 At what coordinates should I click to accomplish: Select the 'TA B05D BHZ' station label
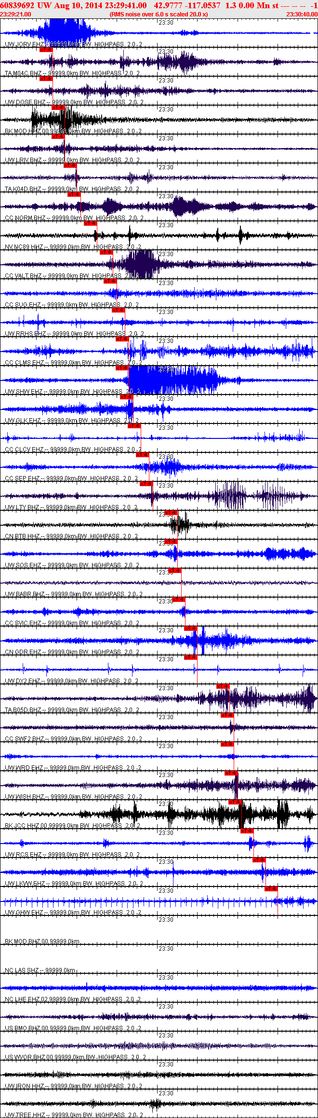[x=23, y=710]
